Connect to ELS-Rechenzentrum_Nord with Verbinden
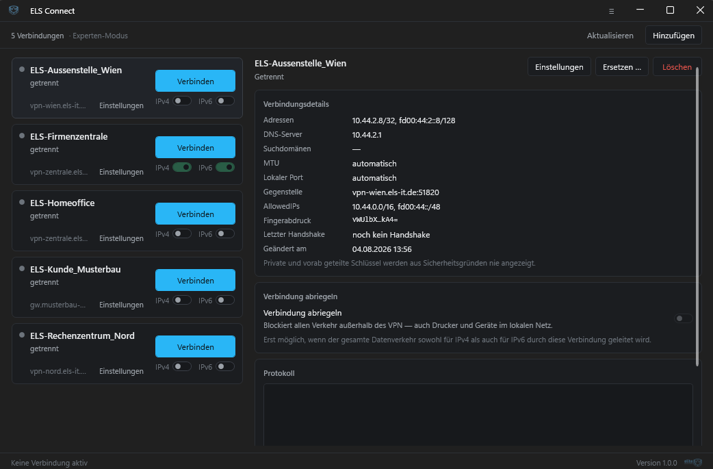This screenshot has height=469, width=713. coord(195,346)
